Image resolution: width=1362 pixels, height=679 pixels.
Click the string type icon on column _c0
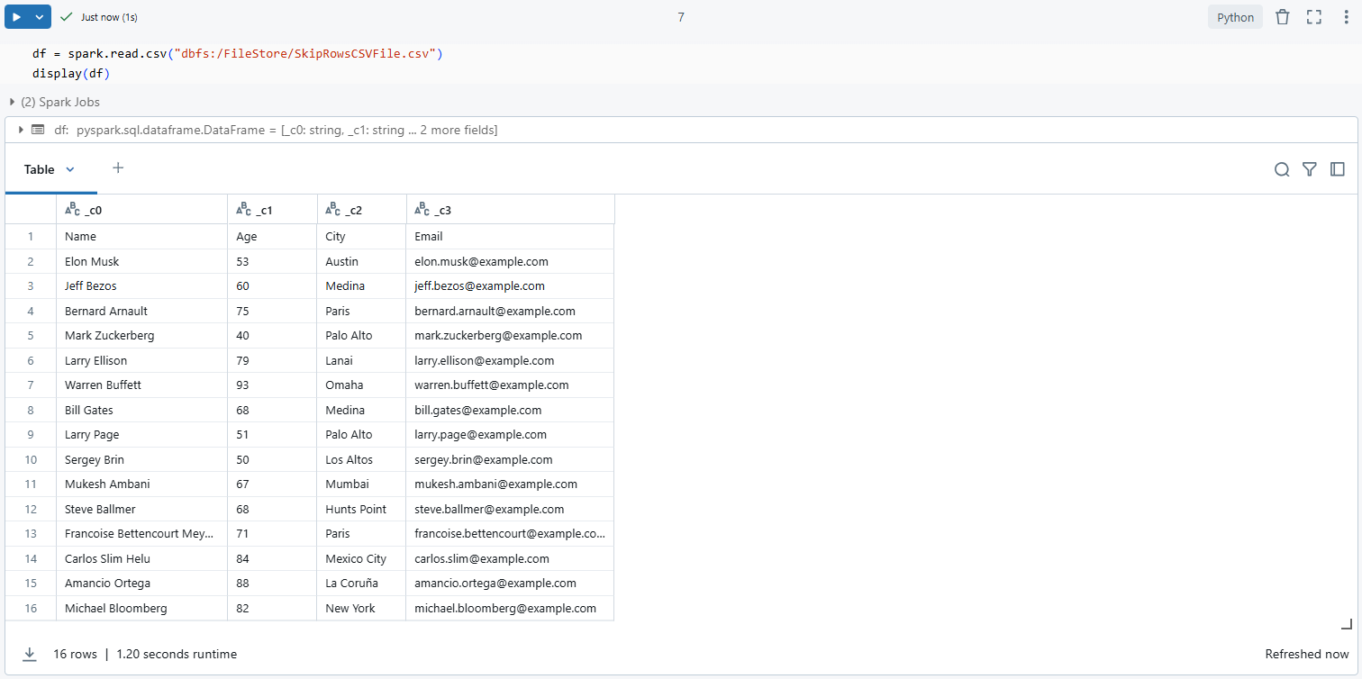pos(72,208)
